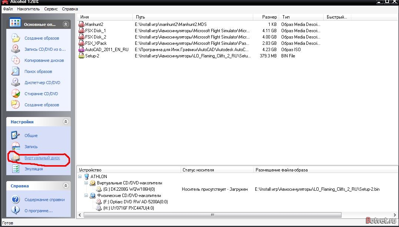The width and height of the screenshot is (399, 227).
Task: Click the Эмуляция checklist icon
Action: click(x=16, y=169)
